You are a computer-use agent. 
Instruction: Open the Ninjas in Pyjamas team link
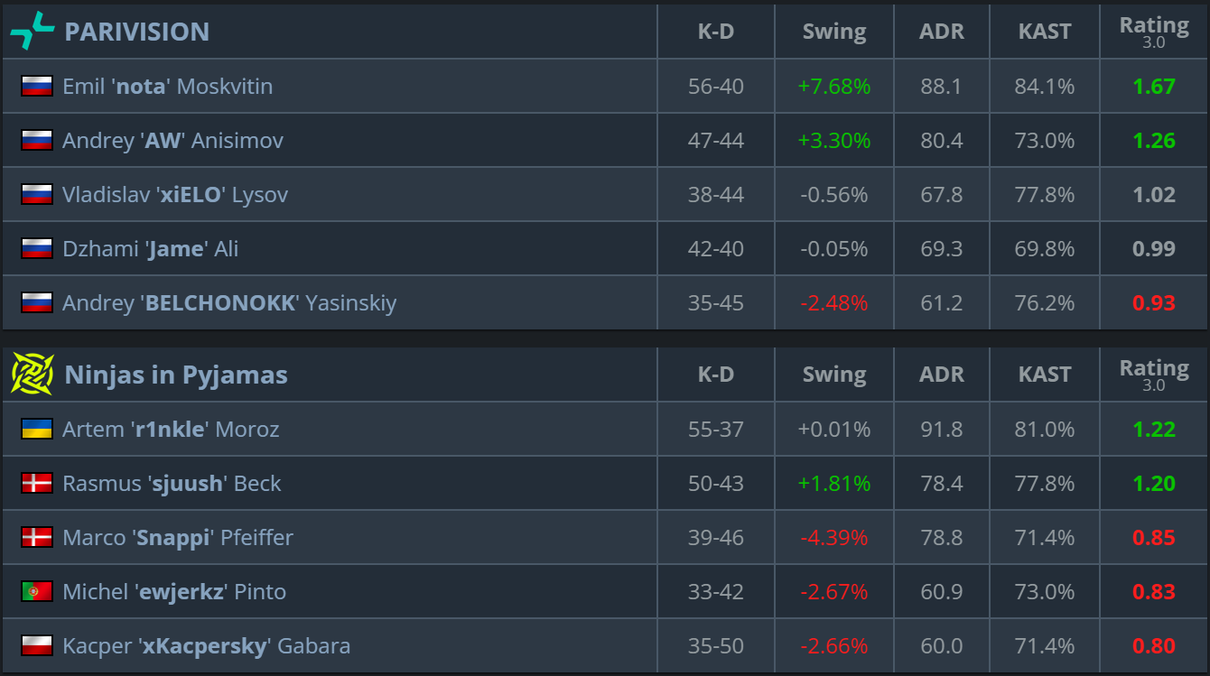pyautogui.click(x=176, y=375)
